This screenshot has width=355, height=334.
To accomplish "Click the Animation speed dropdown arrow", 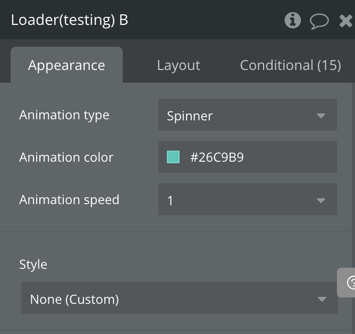I will pos(320,200).
